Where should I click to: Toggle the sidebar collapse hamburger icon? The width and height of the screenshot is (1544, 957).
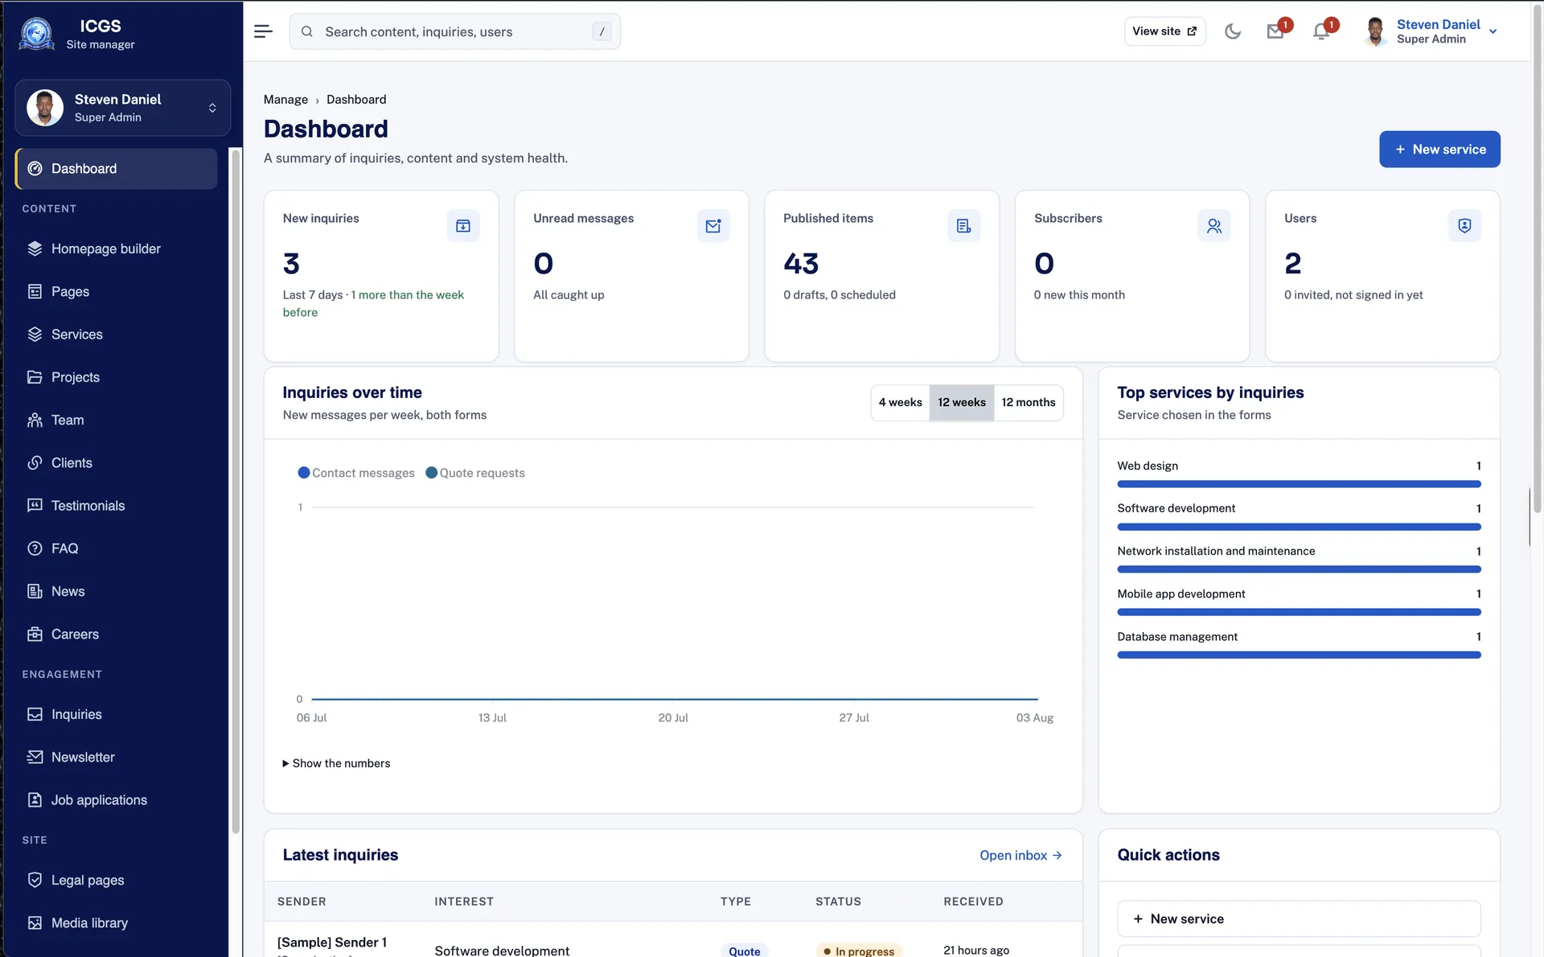point(263,31)
